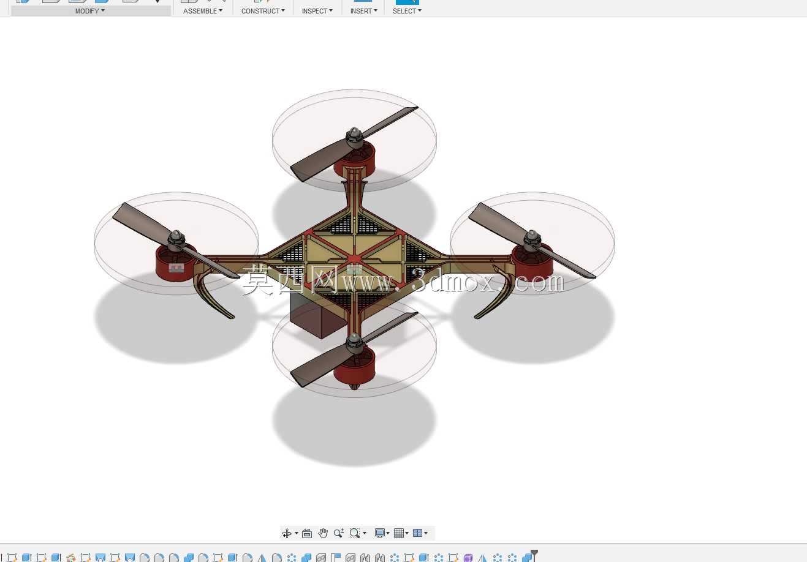Open the SELECT dropdown menu
The width and height of the screenshot is (807, 562).
click(x=407, y=11)
